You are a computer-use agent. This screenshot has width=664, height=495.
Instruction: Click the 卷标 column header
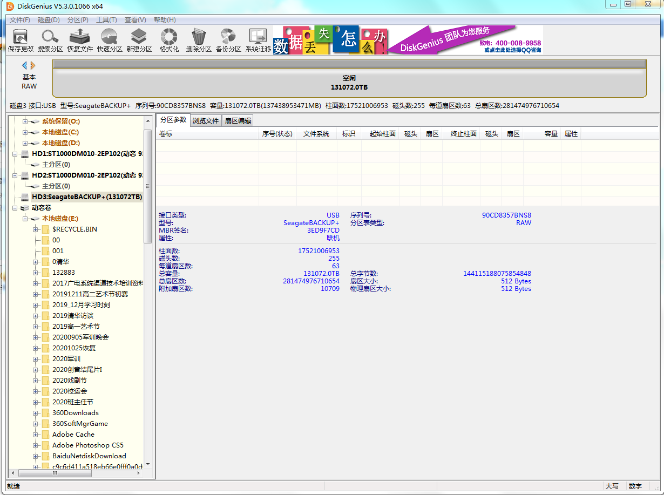(207, 134)
